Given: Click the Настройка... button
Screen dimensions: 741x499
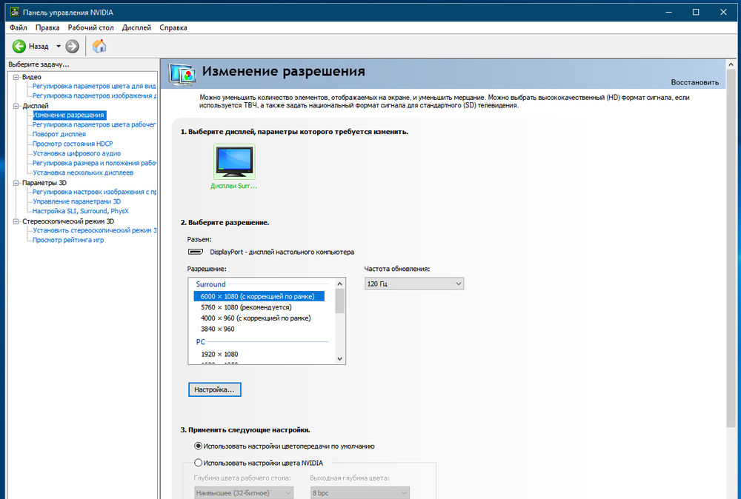Looking at the screenshot, I should point(215,389).
